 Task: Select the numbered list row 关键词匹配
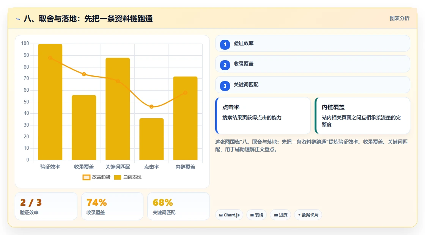tap(313, 85)
